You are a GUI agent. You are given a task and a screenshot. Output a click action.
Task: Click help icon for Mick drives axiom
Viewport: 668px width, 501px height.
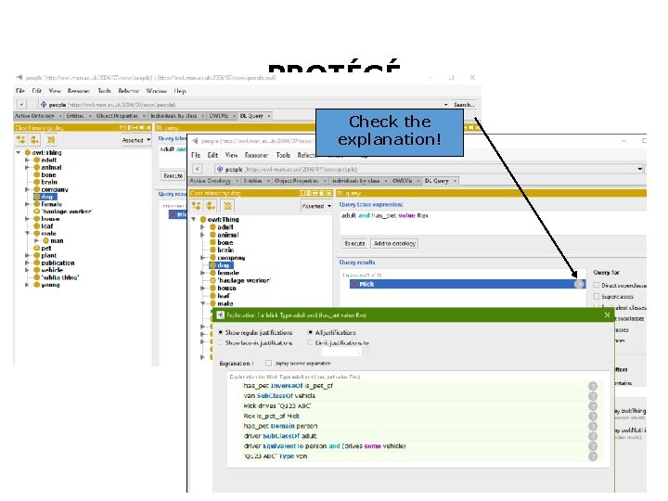tap(593, 406)
